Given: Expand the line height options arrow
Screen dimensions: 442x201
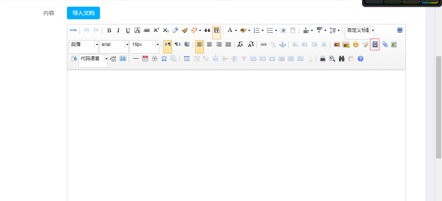Looking at the screenshot, I should tap(338, 30).
